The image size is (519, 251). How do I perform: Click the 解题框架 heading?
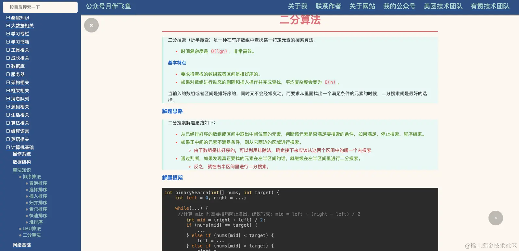pyautogui.click(x=172, y=178)
